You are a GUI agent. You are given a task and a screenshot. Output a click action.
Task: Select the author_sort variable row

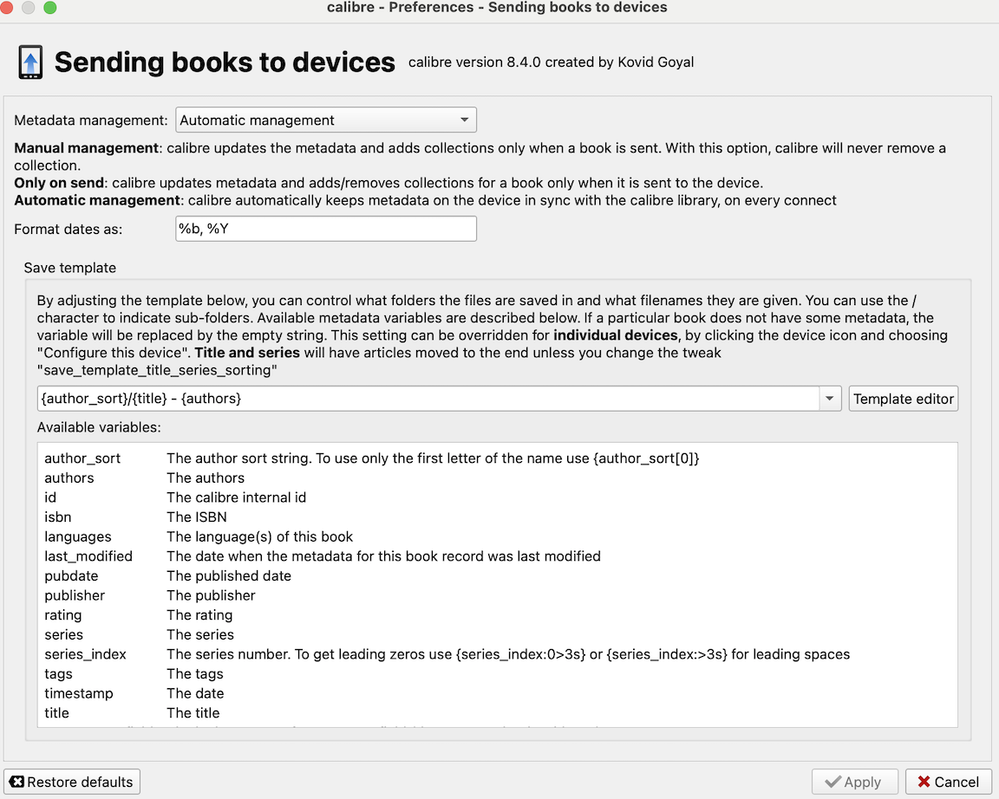click(82, 458)
